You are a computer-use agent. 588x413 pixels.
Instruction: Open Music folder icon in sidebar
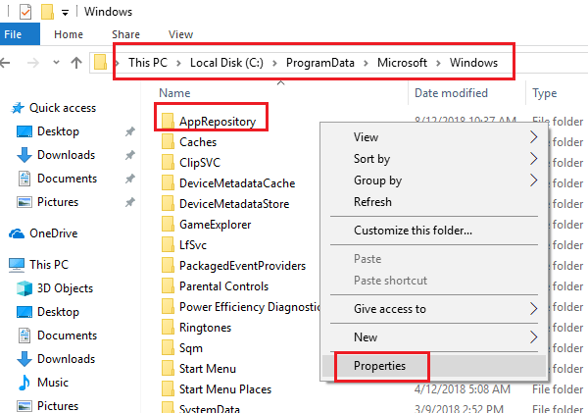(x=24, y=383)
